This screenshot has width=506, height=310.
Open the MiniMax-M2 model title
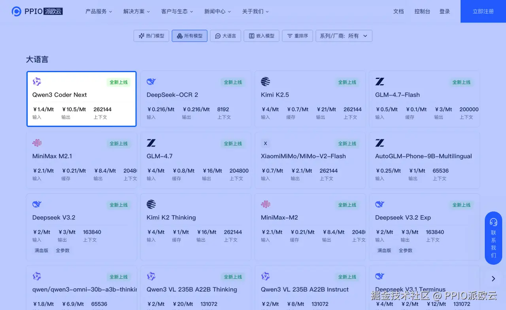279,218
